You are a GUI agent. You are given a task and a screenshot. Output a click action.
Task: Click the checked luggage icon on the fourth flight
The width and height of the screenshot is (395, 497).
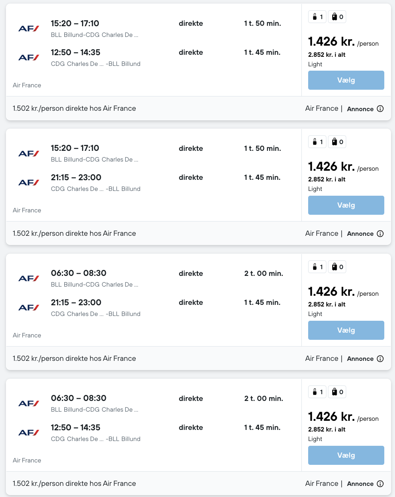(x=335, y=392)
